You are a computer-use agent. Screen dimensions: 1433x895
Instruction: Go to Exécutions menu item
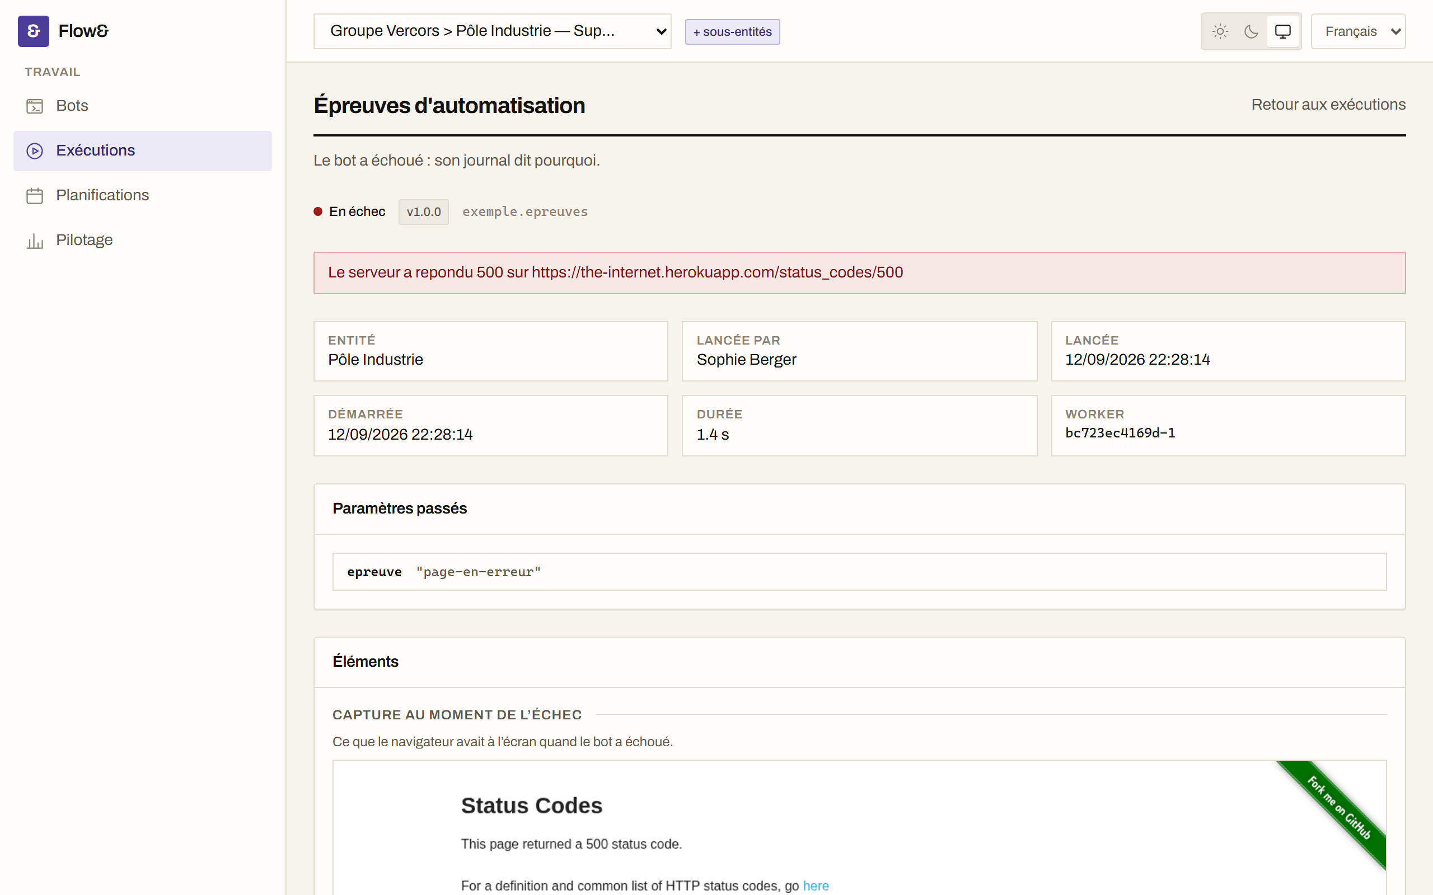tap(143, 151)
